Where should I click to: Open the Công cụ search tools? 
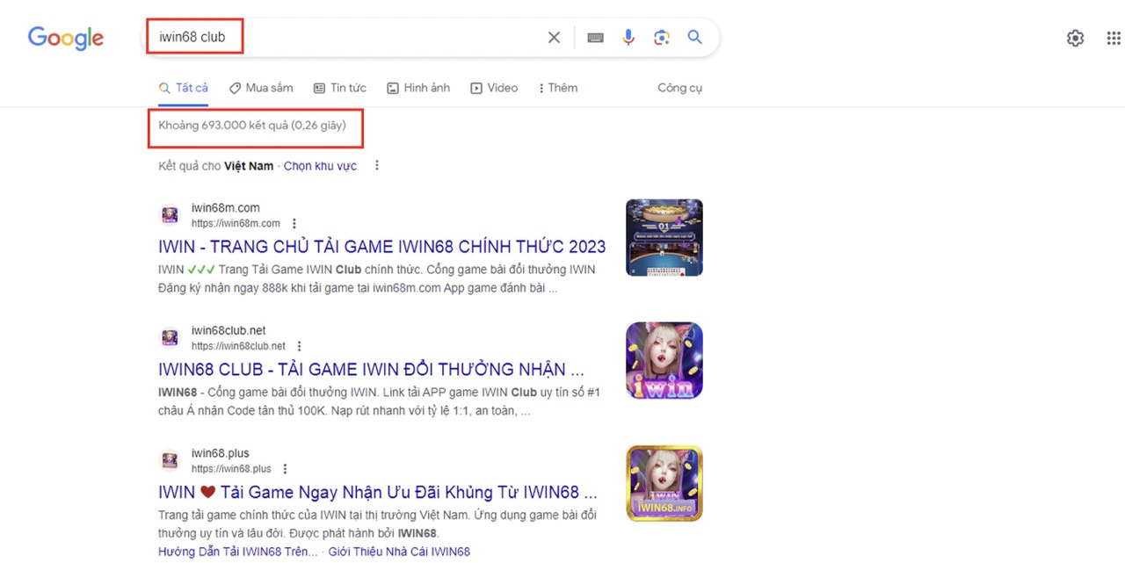pyautogui.click(x=679, y=88)
